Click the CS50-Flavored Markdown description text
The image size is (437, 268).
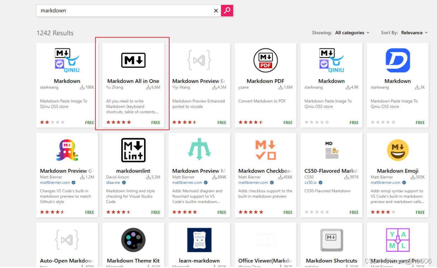327,191
